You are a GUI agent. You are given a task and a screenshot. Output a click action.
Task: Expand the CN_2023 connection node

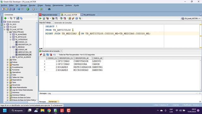tap(5, 24)
